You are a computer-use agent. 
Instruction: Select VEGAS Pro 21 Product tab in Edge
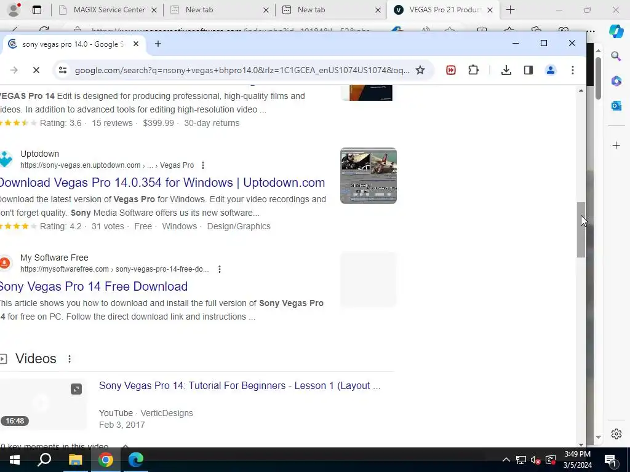pos(444,10)
